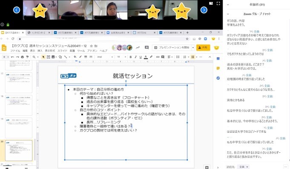Toggle the bulleted list button
The width and height of the screenshot is (290, 169).
(193, 57)
